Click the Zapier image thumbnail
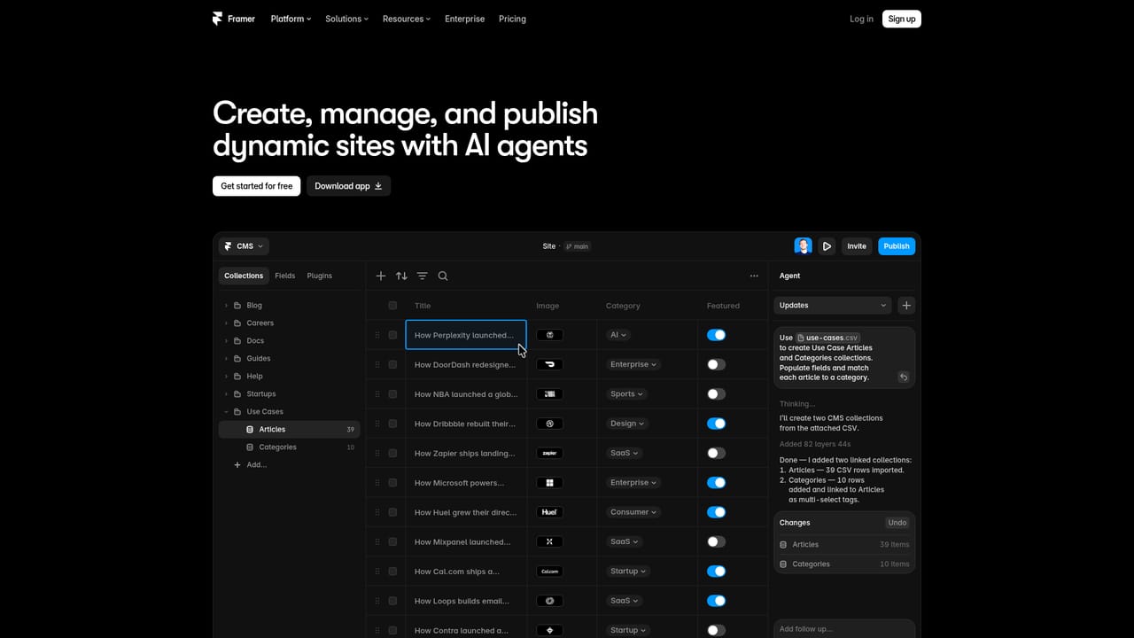The width and height of the screenshot is (1134, 638). coord(550,453)
